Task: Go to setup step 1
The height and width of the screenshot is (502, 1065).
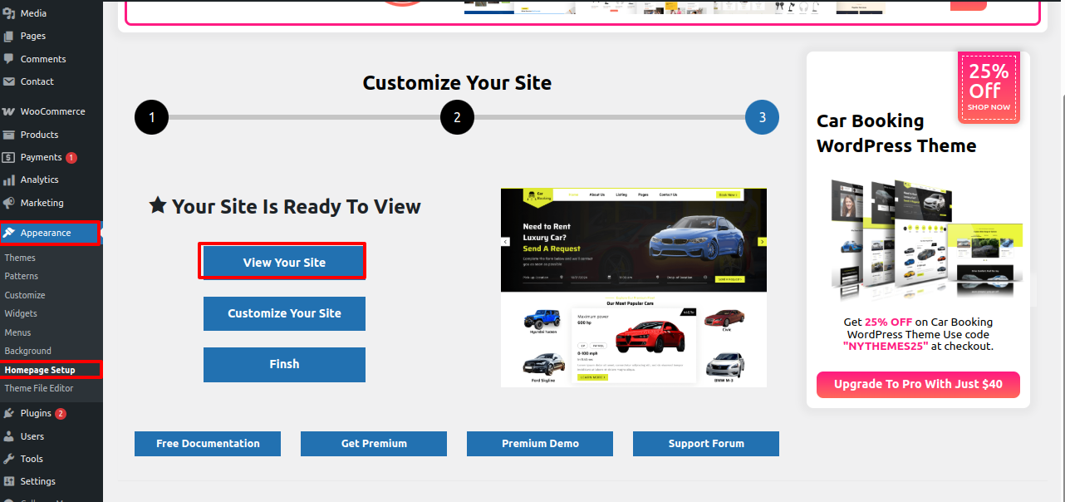Action: pyautogui.click(x=151, y=117)
